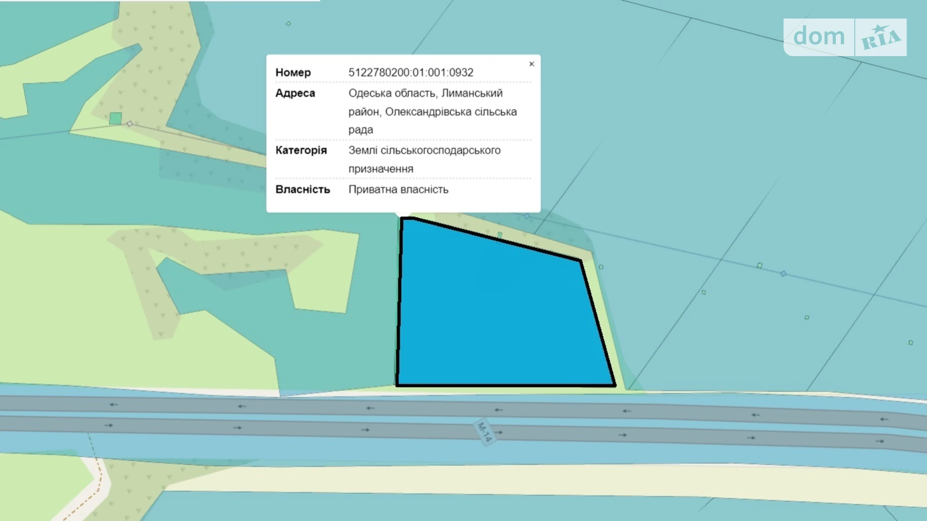The height and width of the screenshot is (521, 927).
Task: Click the "Адреса" field label
Action: [x=295, y=94]
